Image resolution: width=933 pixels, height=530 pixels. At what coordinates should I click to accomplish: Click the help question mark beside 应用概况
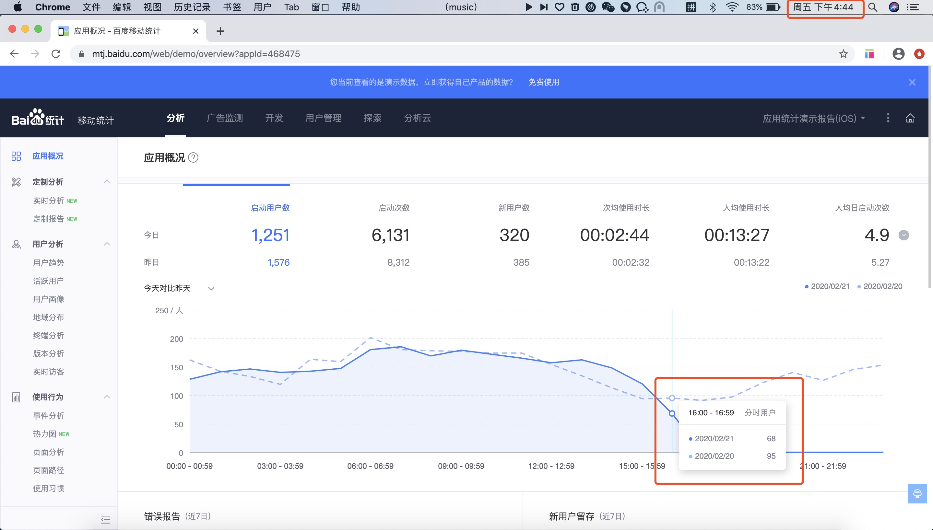click(193, 158)
